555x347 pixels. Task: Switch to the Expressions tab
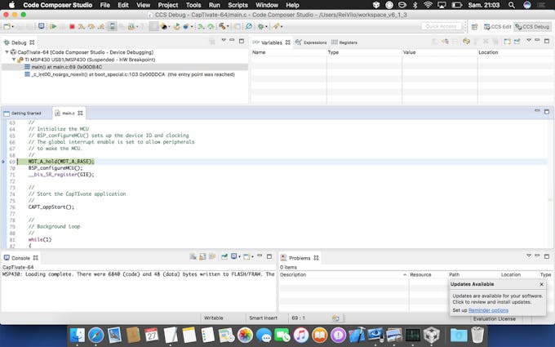point(311,42)
